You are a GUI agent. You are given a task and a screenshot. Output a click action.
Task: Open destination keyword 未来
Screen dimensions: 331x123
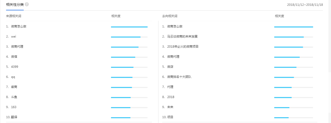click(x=170, y=107)
